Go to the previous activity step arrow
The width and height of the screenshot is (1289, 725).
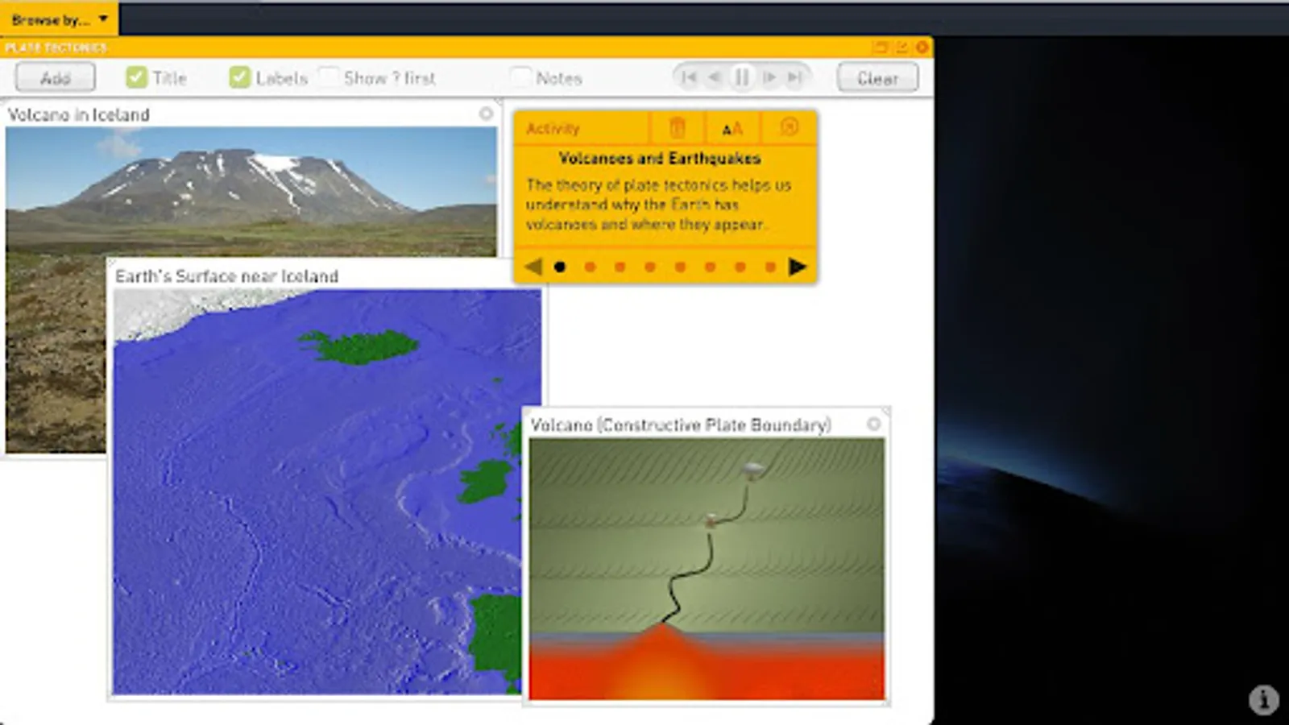click(533, 267)
